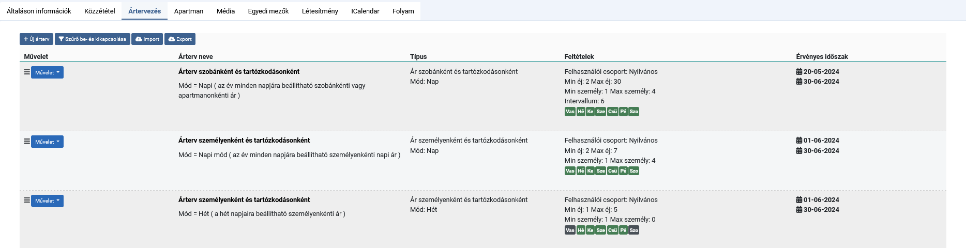966x248 pixels.
Task: Click Min éj: 2 Max éj: 7 text
Action: 591,151
